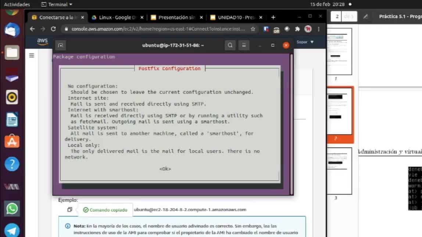Switch to the 'UNIDAD 10' presentation tab
The width and height of the screenshot is (422, 237).
[x=236, y=17]
